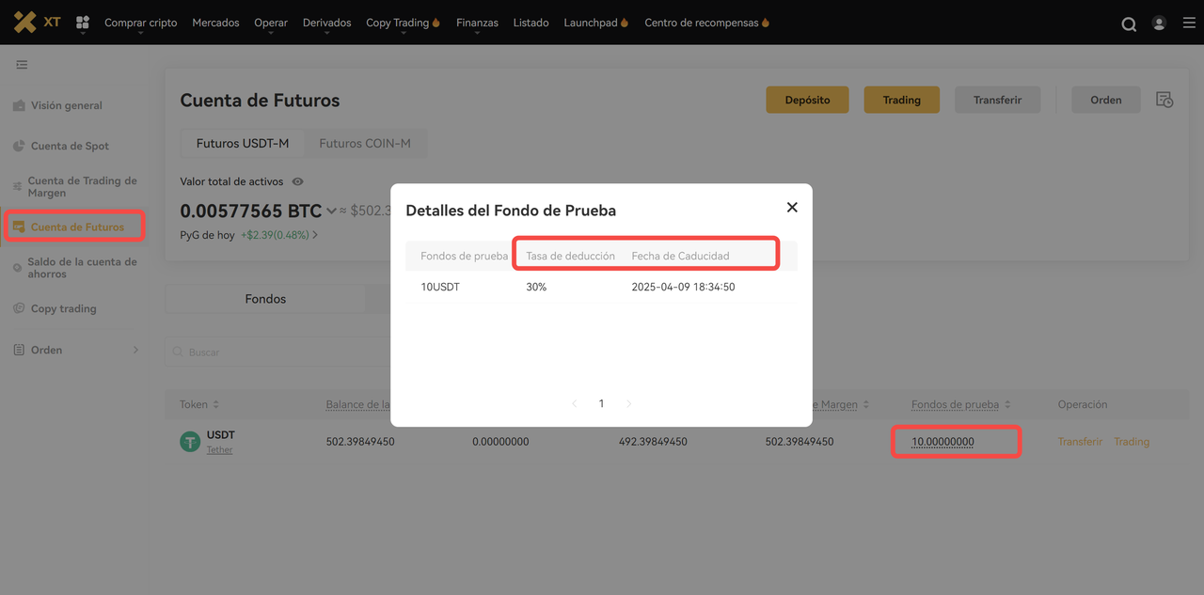Open the hamburger menu at top right
This screenshot has height=595, width=1204.
click(1189, 23)
